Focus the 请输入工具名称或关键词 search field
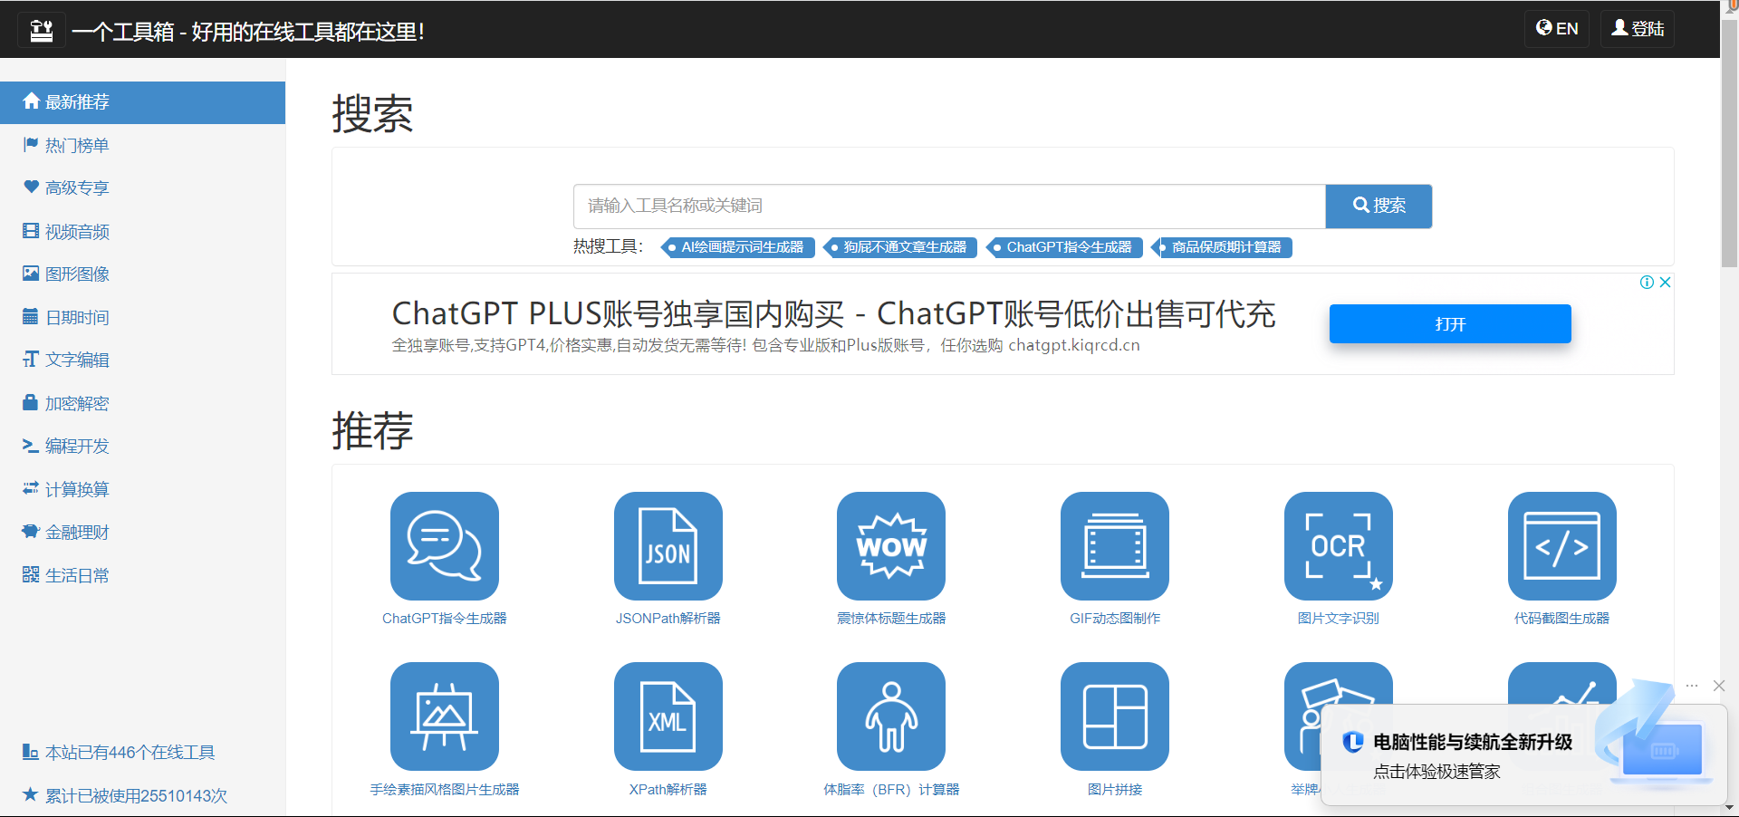Viewport: 1739px width, 817px height. coord(949,207)
